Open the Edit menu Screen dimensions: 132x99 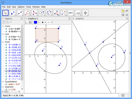click(9, 7)
